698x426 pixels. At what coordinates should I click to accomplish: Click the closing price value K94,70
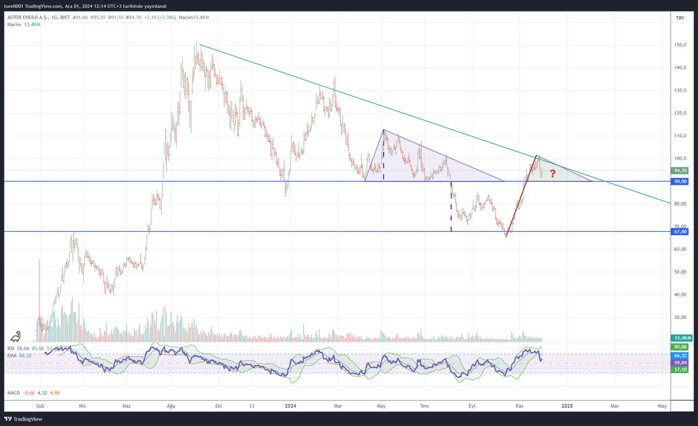click(134, 17)
